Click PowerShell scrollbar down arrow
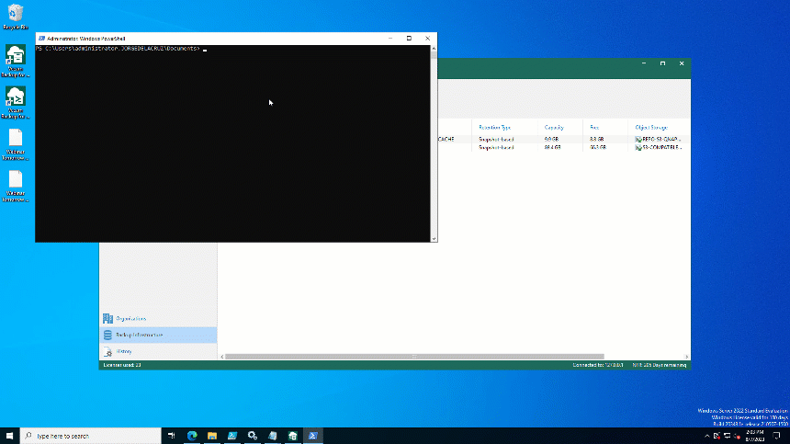Viewport: 790px width, 444px height. pos(434,239)
